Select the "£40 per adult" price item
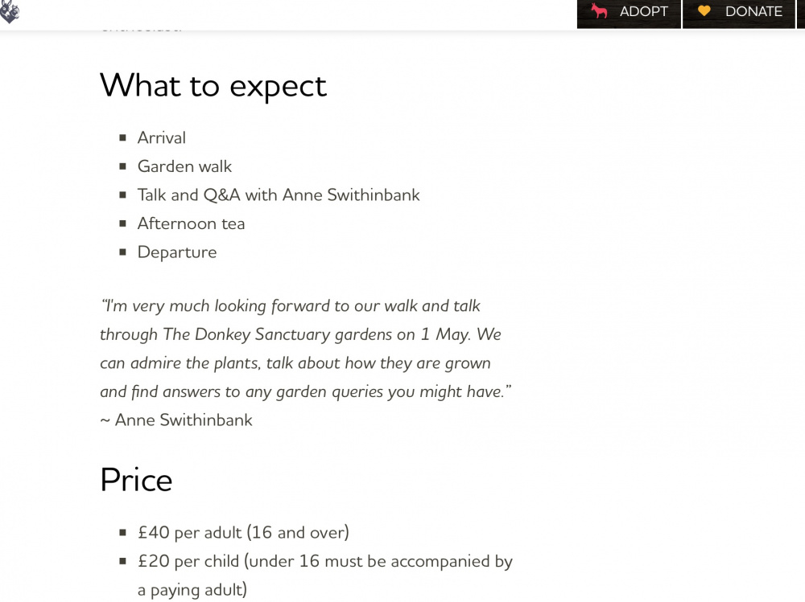 pyautogui.click(x=243, y=532)
